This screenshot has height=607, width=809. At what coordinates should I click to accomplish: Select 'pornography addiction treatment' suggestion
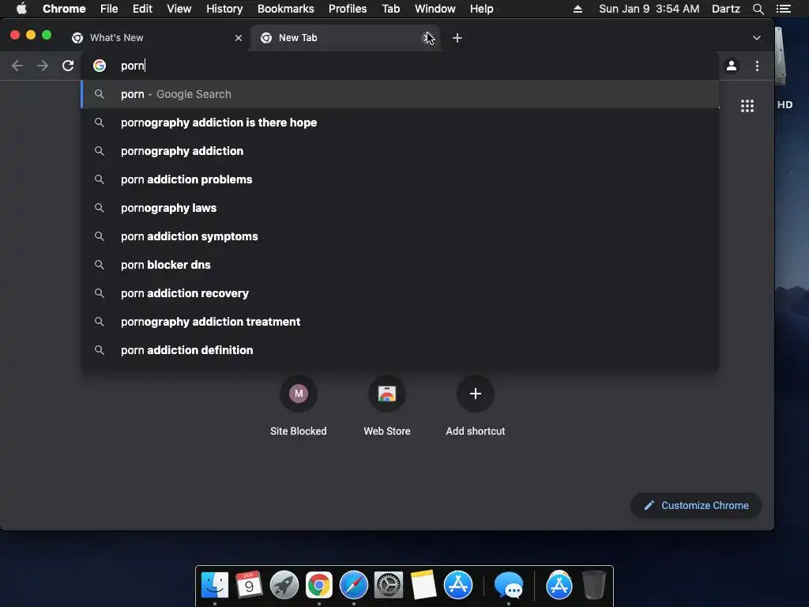point(400,322)
